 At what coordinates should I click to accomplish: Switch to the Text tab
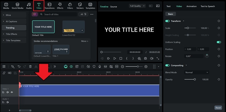168,6
